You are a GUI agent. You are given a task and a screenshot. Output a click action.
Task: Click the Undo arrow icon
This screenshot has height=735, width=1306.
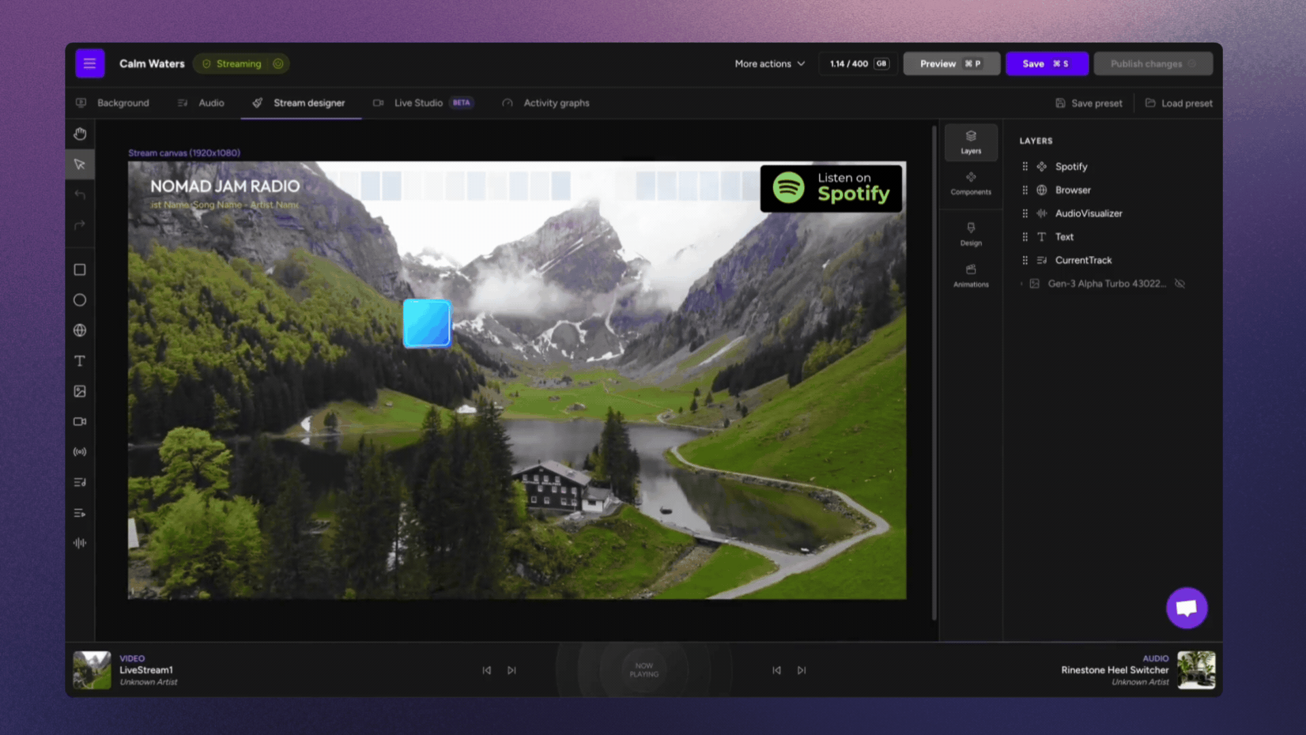coord(80,195)
